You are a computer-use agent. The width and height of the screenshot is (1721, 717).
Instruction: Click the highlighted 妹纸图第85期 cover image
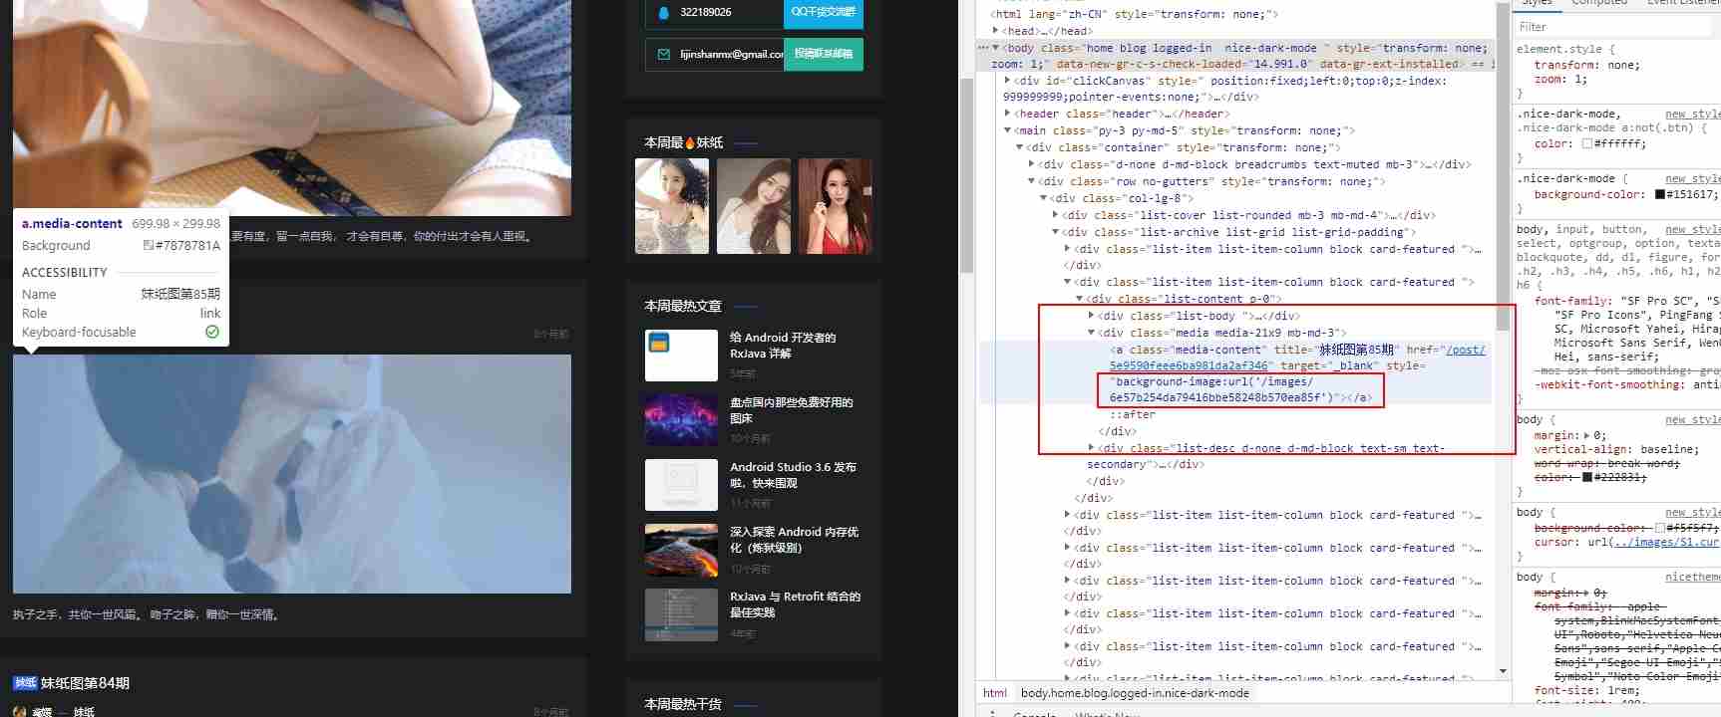point(292,474)
